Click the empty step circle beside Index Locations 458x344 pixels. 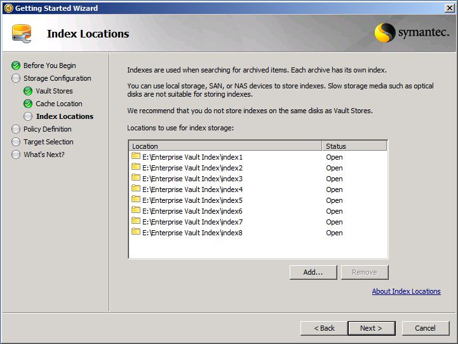pyautogui.click(x=28, y=116)
